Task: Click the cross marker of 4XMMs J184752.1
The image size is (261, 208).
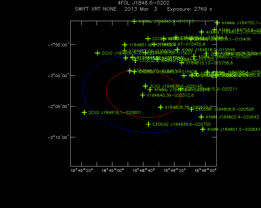Action: pos(217,23)
